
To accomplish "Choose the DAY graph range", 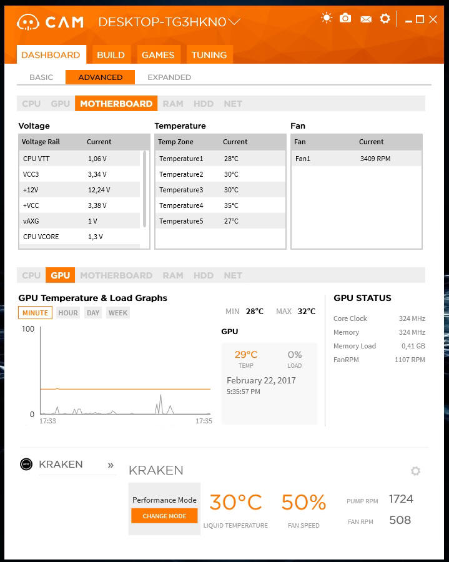I will pos(93,313).
